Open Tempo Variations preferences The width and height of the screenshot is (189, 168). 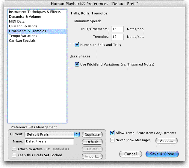coord(37,36)
